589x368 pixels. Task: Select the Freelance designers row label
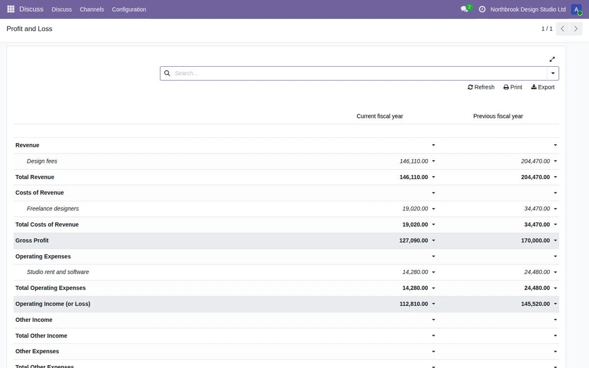[53, 209]
